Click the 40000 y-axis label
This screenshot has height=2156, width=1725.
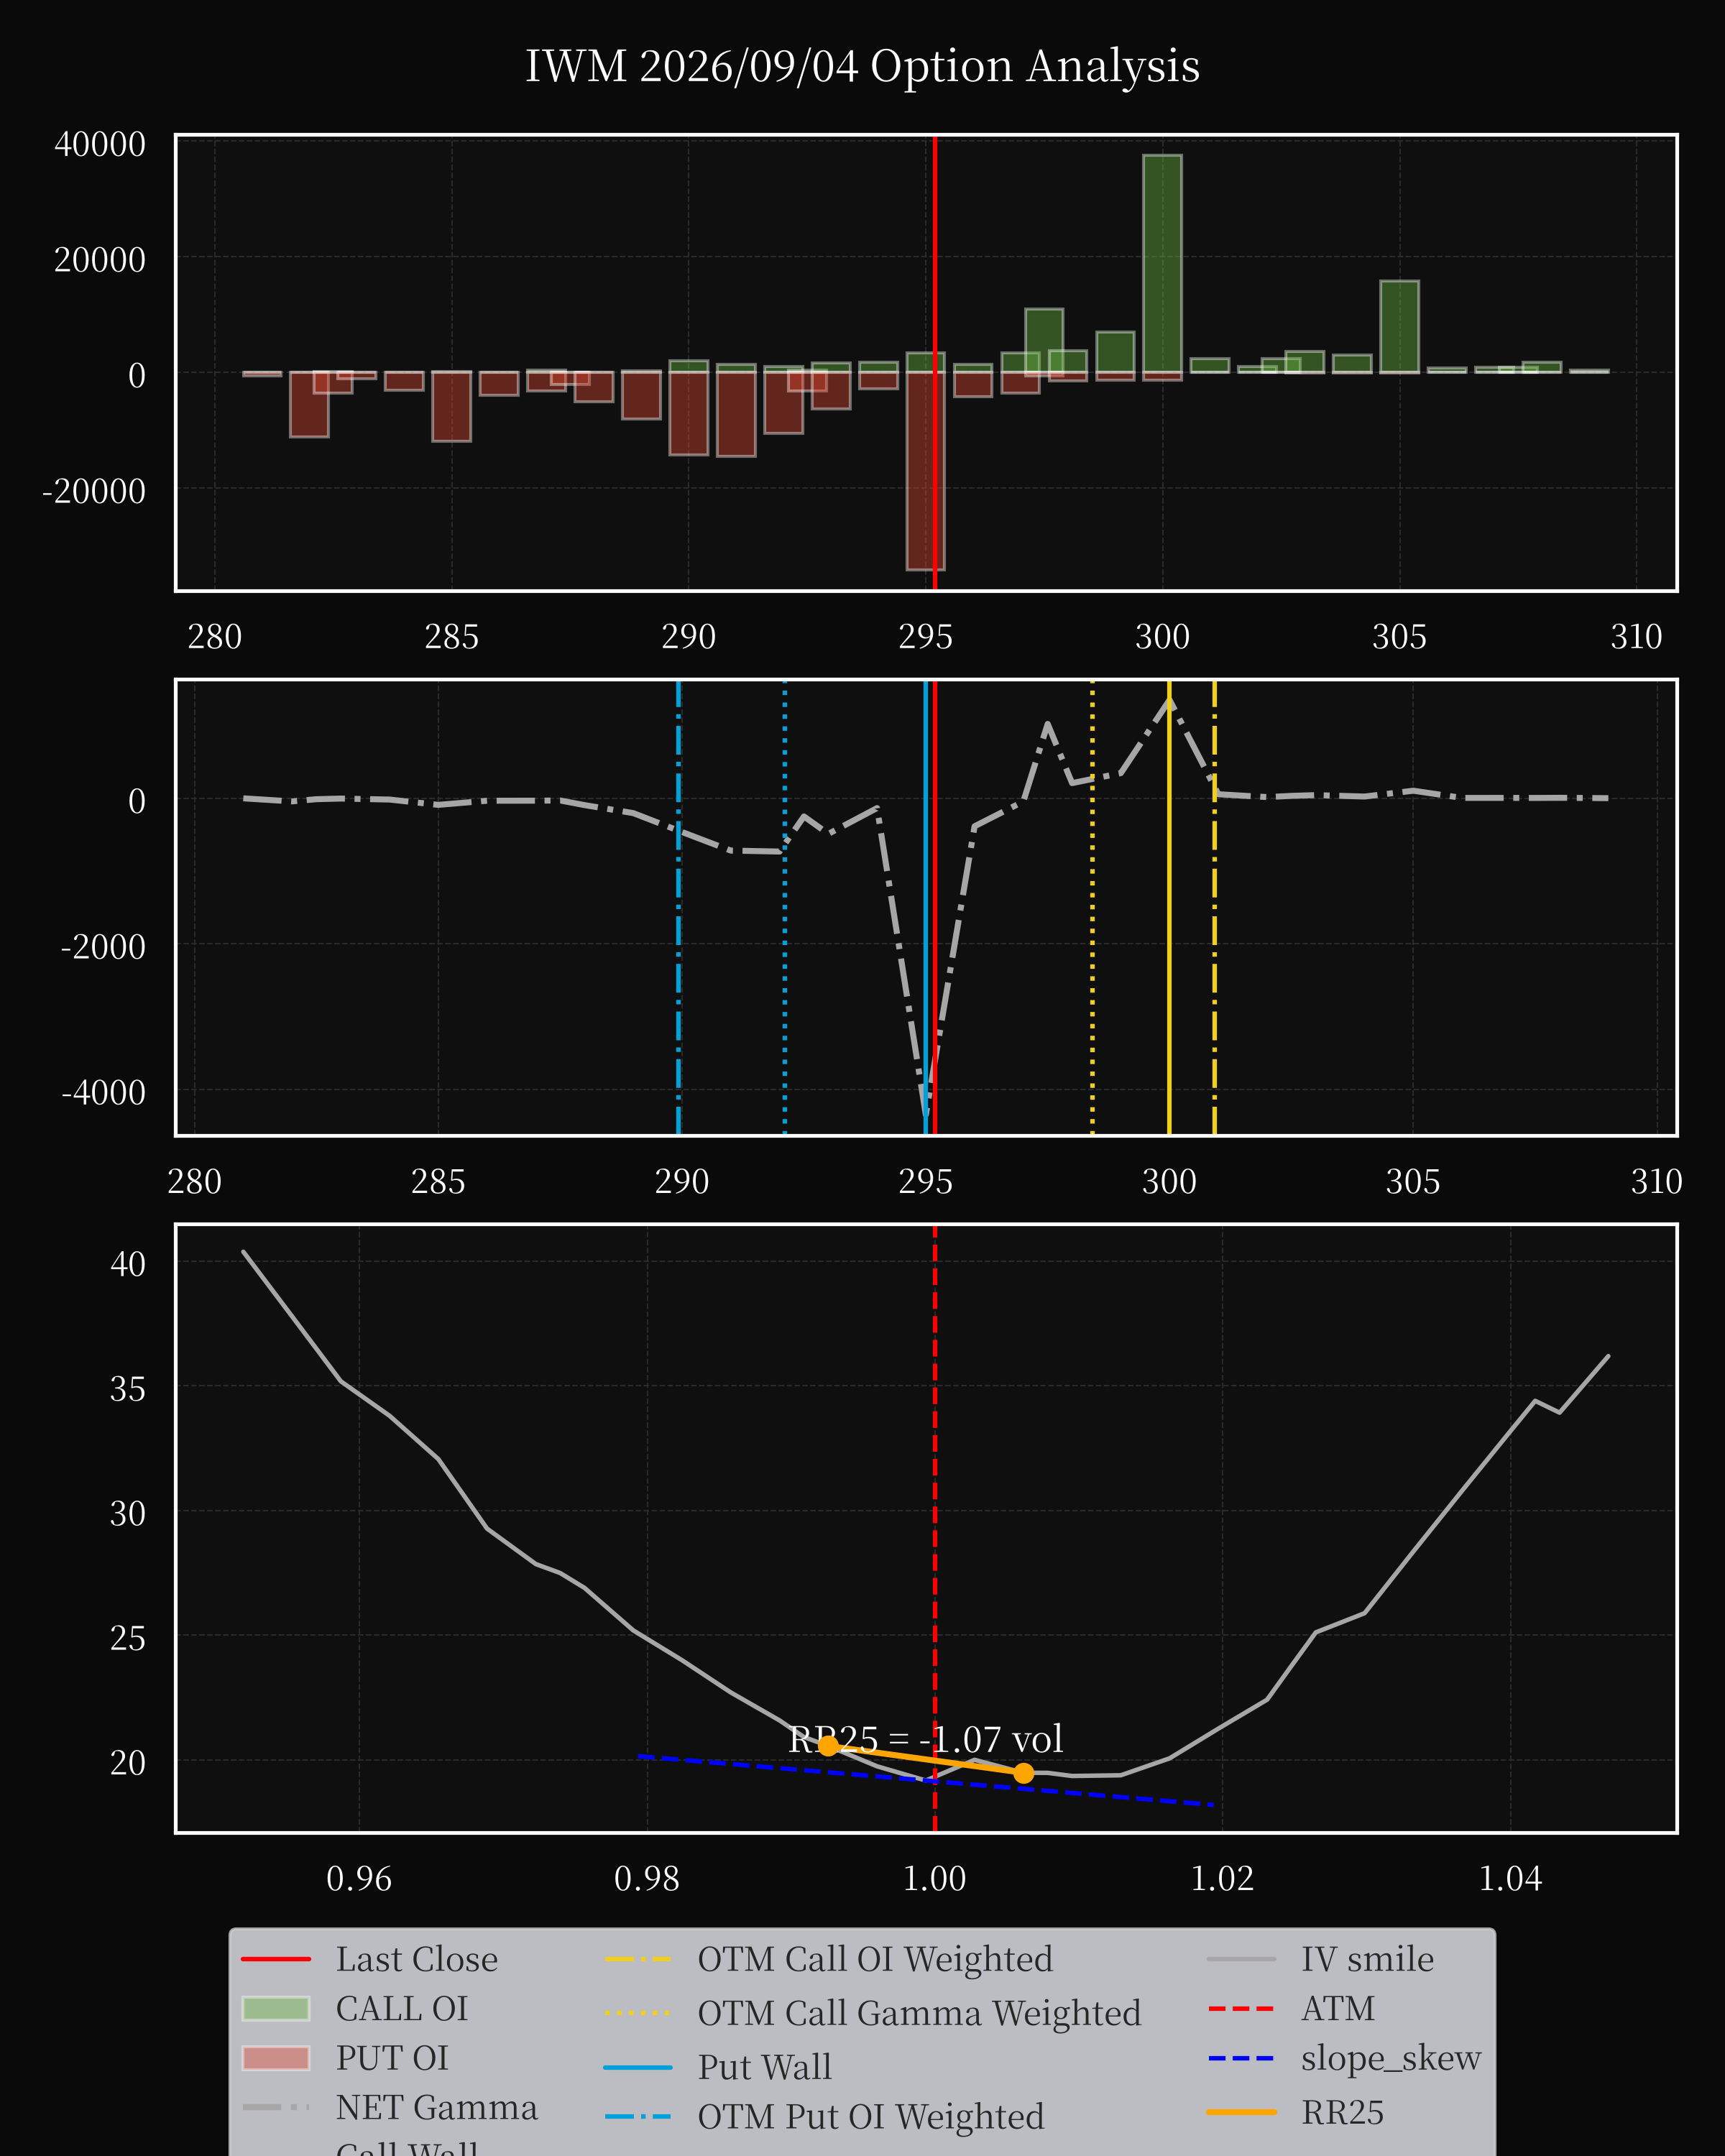pos(100,144)
